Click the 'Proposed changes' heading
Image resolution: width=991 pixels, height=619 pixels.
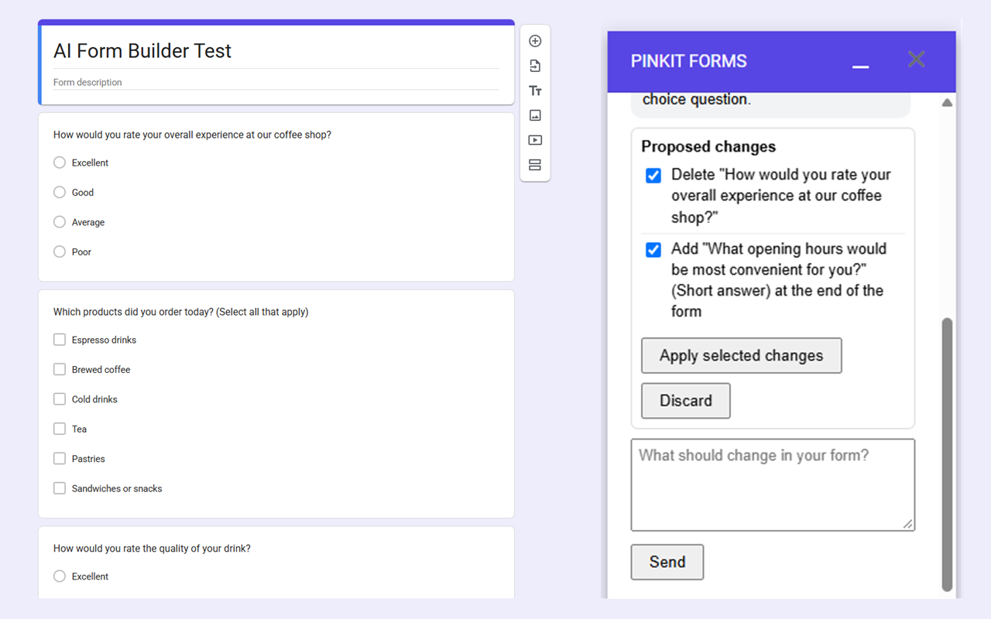(x=708, y=147)
